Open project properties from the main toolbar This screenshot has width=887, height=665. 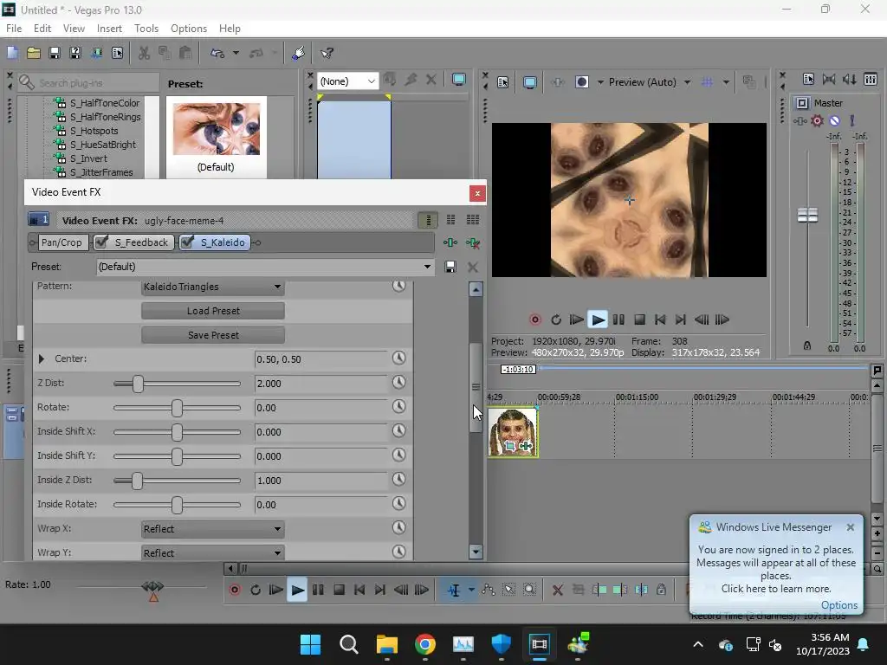tap(117, 53)
